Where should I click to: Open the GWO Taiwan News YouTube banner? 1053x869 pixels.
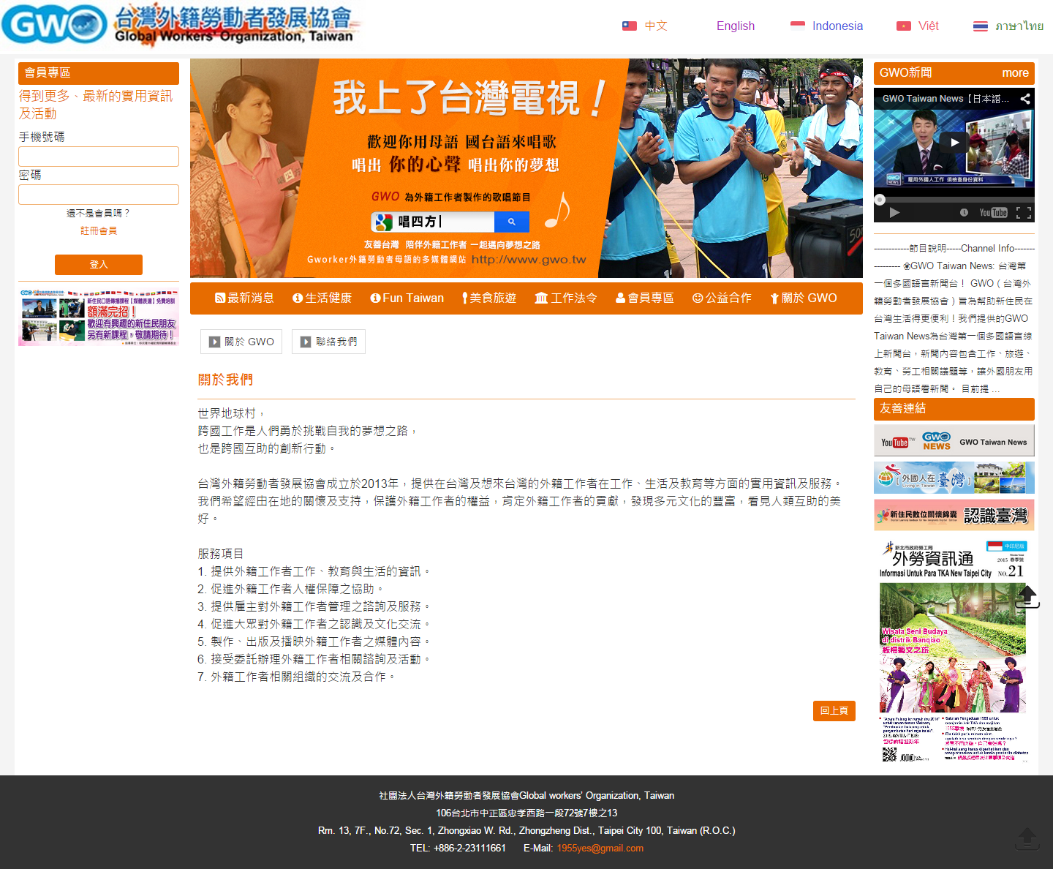pyautogui.click(x=954, y=442)
